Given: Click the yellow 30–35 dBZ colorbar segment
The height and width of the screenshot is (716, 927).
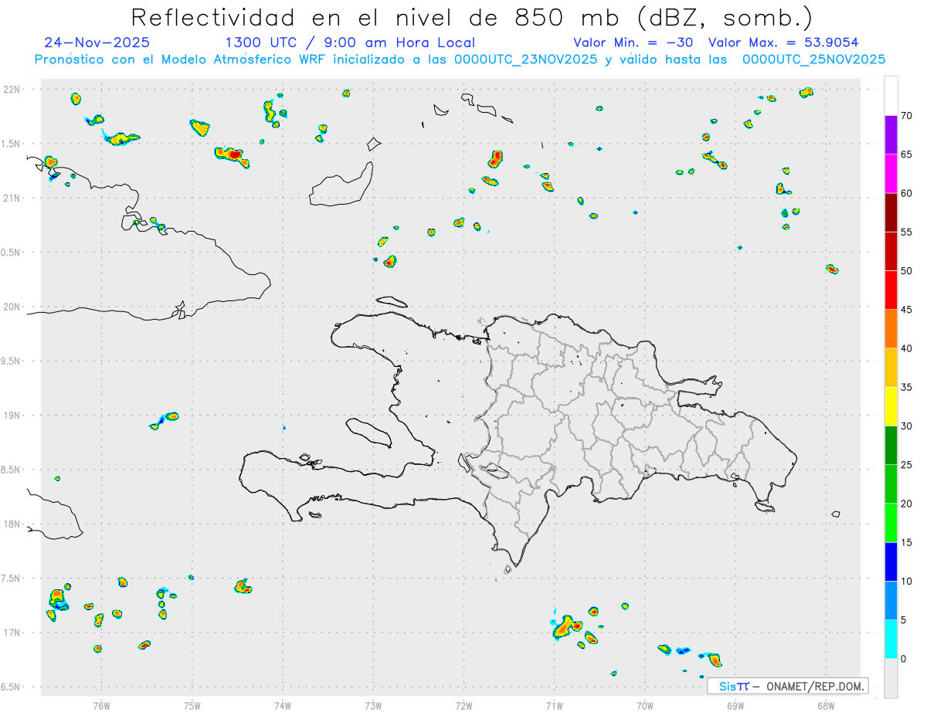Looking at the screenshot, I should [x=891, y=406].
